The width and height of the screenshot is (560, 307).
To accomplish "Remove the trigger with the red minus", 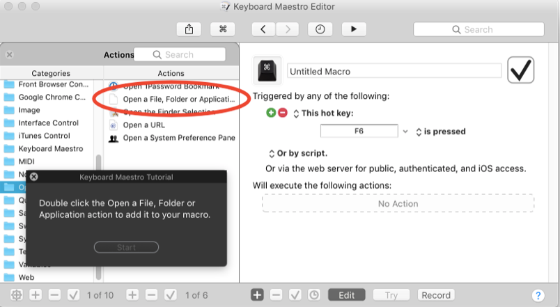I will coord(283,113).
